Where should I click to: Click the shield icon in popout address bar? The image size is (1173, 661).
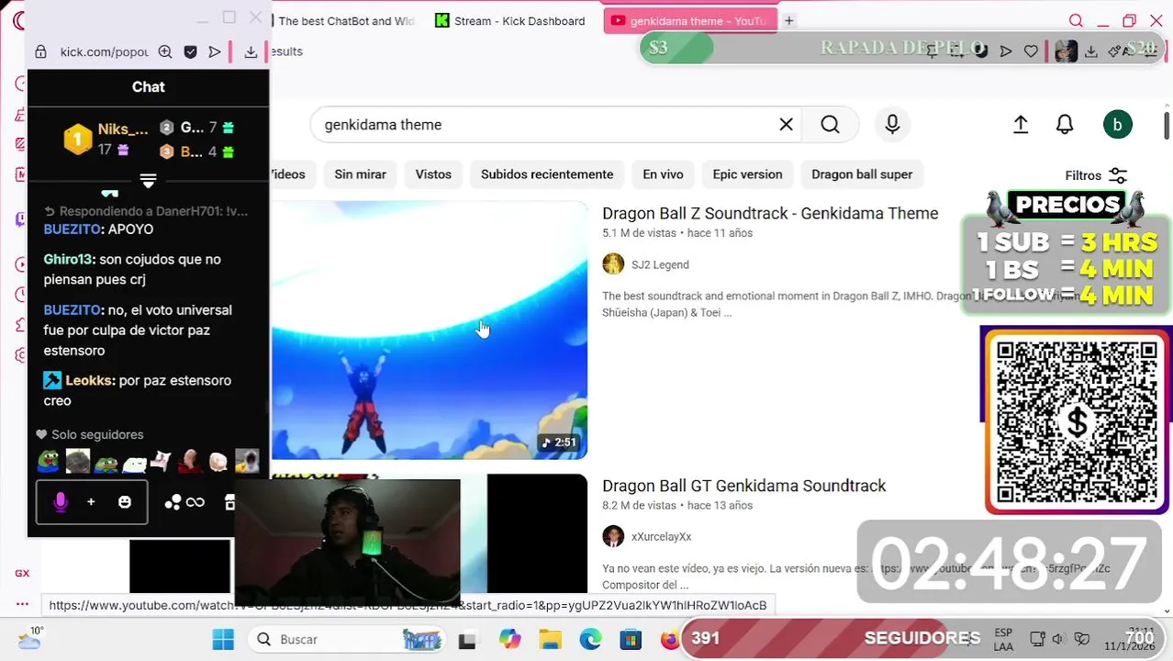pyautogui.click(x=190, y=52)
